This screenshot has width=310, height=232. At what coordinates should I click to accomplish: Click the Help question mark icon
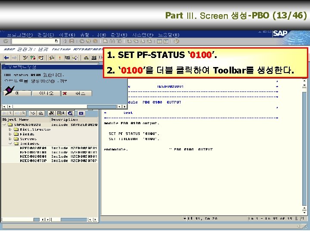click(177, 41)
